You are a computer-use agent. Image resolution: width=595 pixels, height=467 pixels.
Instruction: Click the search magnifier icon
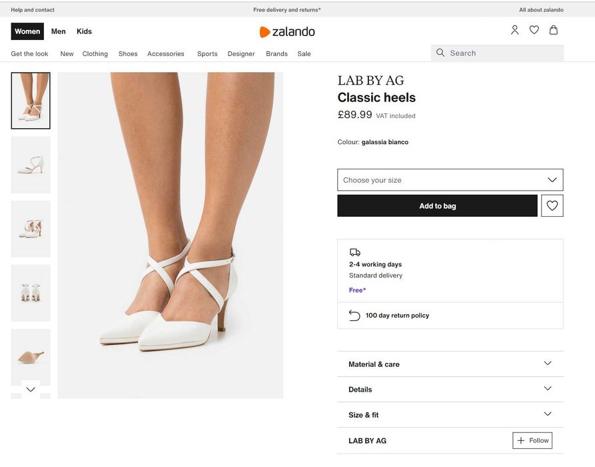pyautogui.click(x=440, y=53)
